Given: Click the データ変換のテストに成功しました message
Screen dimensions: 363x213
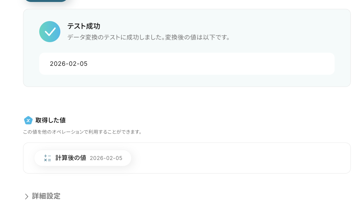Looking at the screenshot, I should coord(149,37).
